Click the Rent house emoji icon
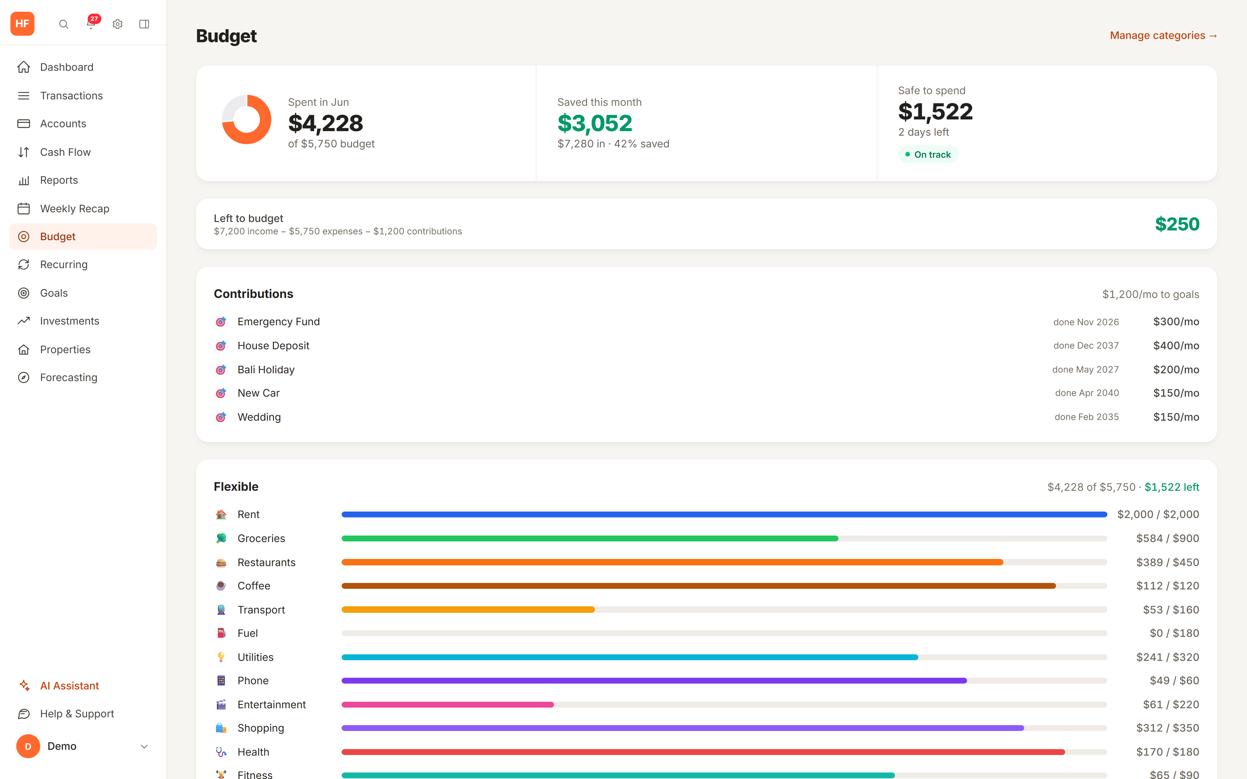The width and height of the screenshot is (1247, 779). tap(221, 515)
